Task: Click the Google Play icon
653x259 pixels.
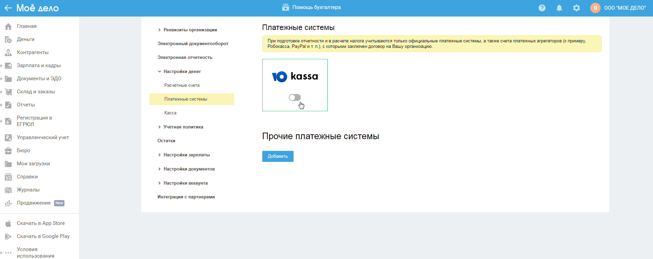Action: pos(8,237)
